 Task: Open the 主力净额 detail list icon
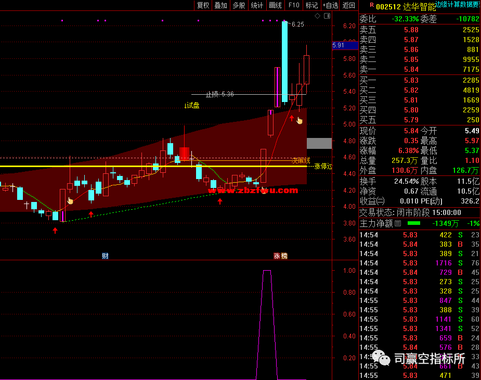[x=398, y=223]
